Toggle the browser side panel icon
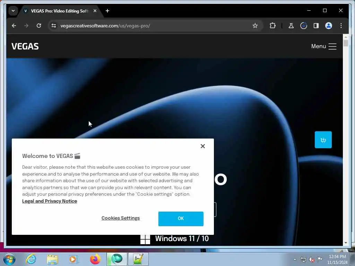Image resolution: width=355 pixels, height=266 pixels. [316, 26]
